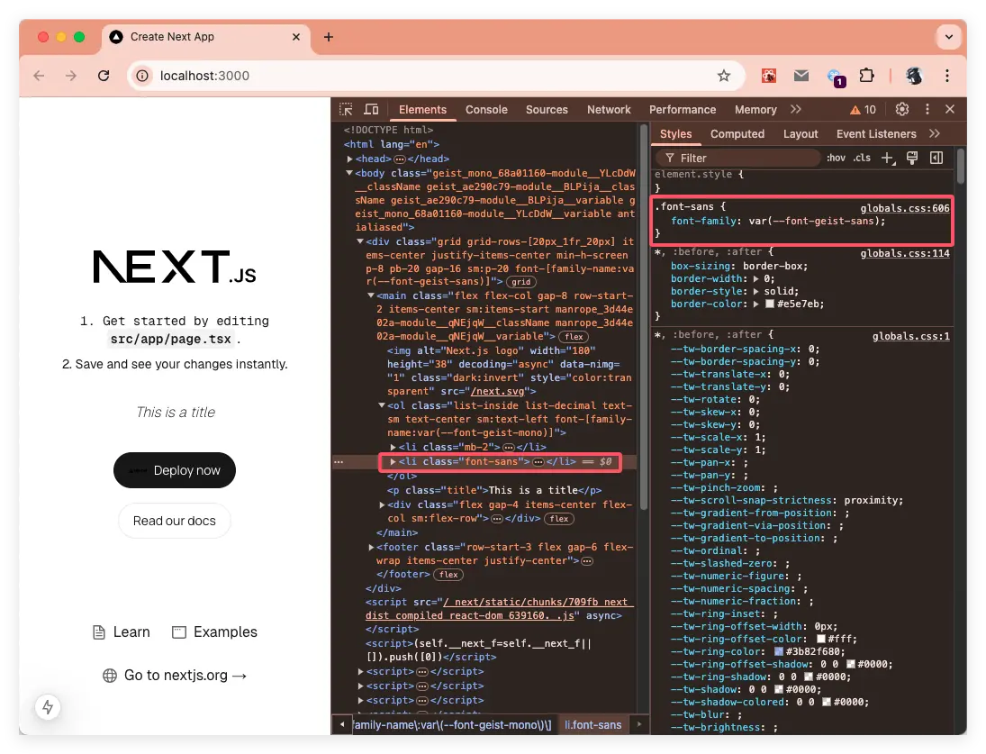Expand the li class font-sans node
The width and height of the screenshot is (986, 754).
393,461
